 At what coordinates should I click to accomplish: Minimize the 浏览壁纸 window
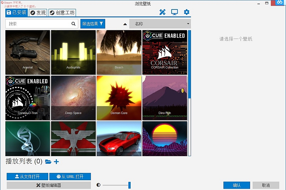point(258,3)
